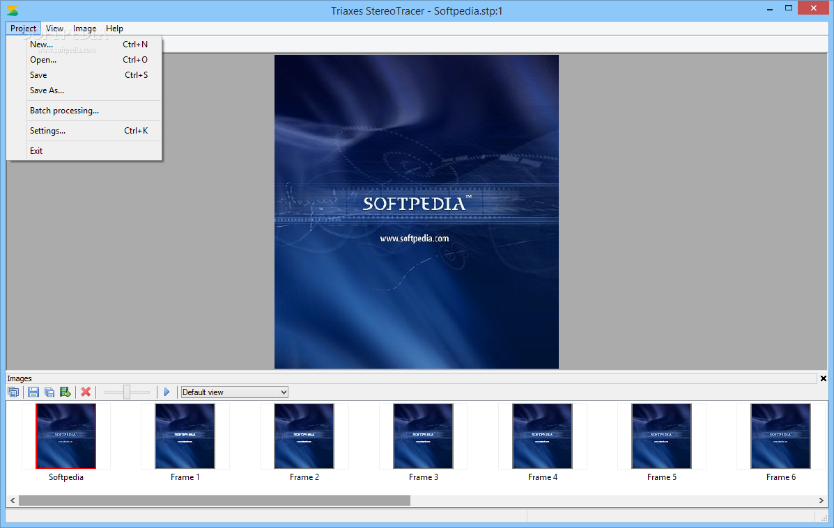Viewport: 834px width, 528px height.
Task: Select Save As... in the Project menu
Action: pos(84,90)
